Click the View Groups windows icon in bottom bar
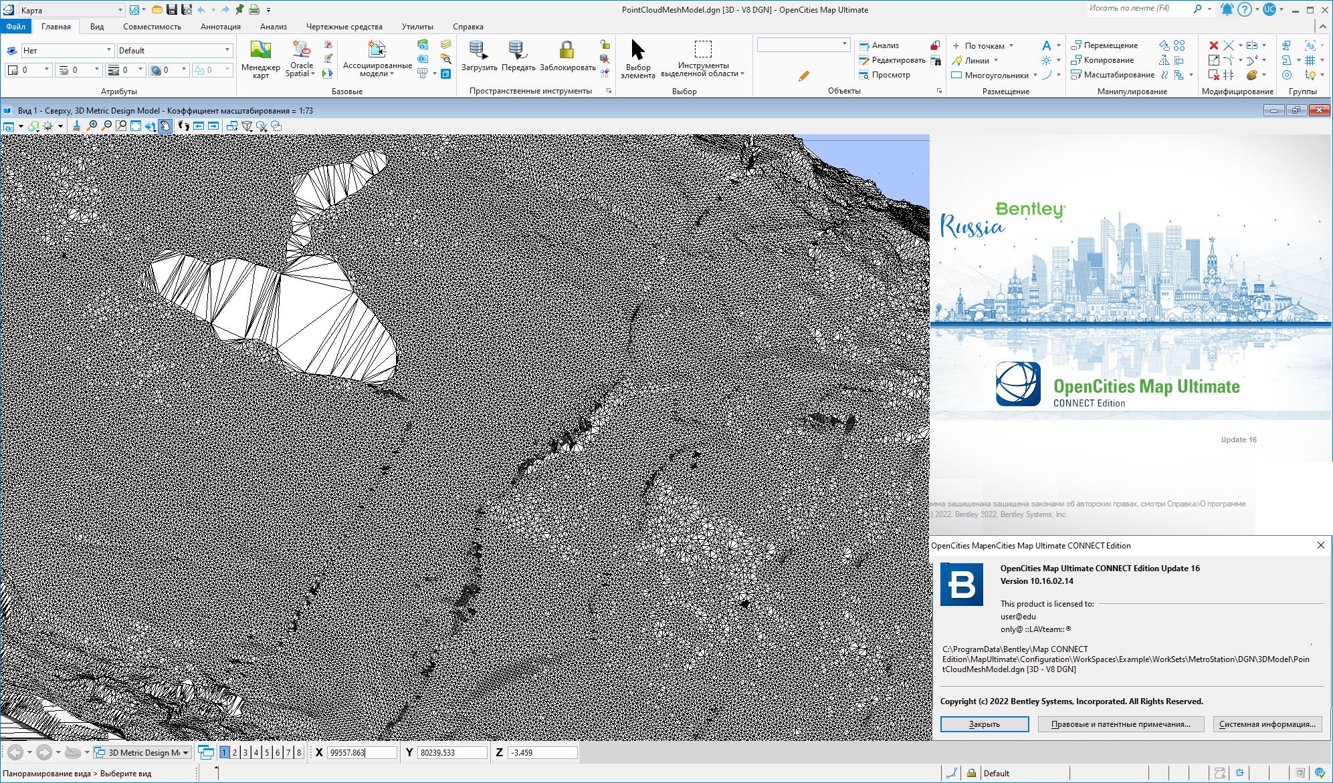This screenshot has height=783, width=1333. coord(206,752)
